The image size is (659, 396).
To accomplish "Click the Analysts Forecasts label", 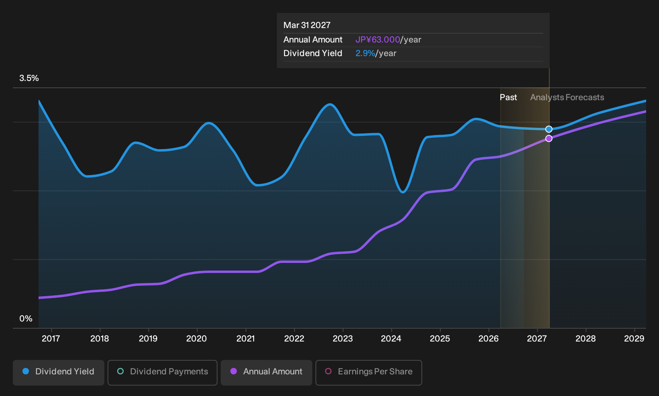I will 567,97.
